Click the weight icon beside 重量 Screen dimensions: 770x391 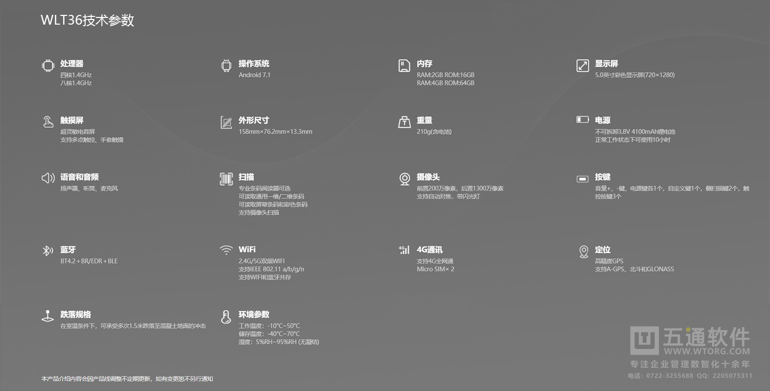405,122
